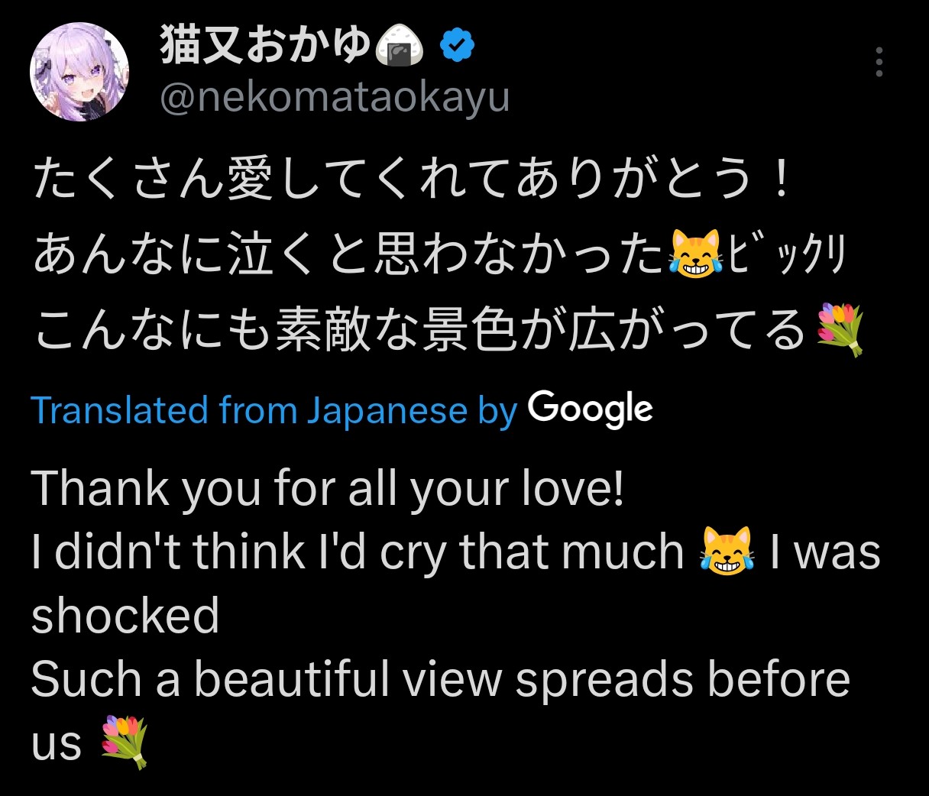
Task: Open the three-dot more options menu
Action: pyautogui.click(x=879, y=63)
